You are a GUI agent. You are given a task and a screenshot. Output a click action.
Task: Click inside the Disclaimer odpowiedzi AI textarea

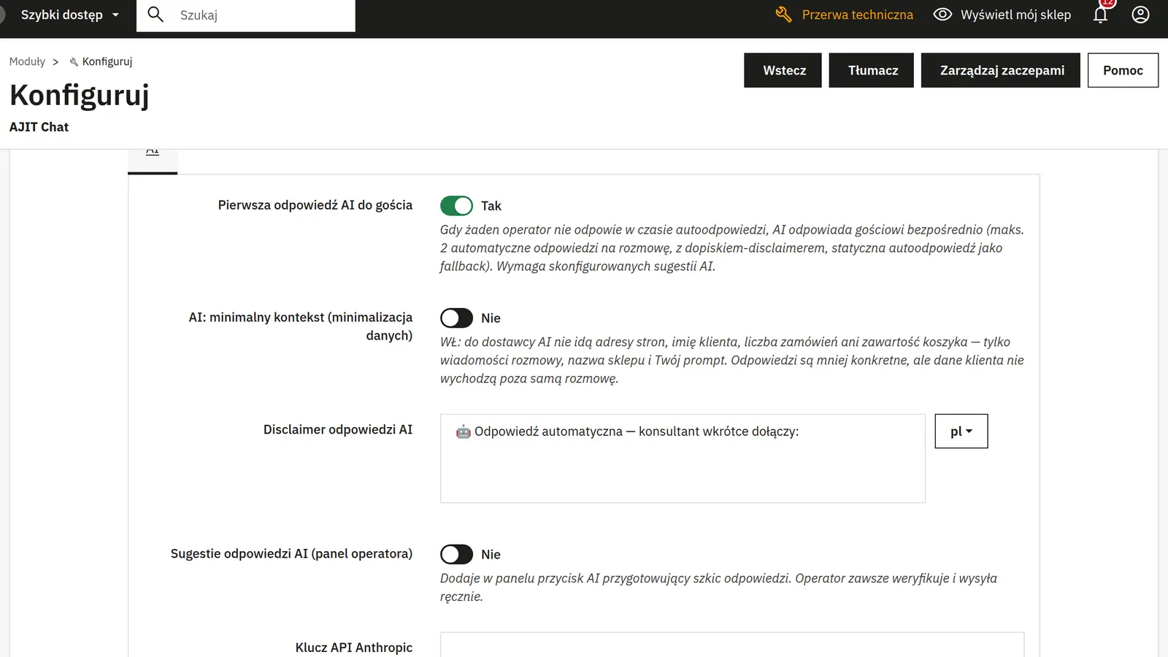click(683, 458)
